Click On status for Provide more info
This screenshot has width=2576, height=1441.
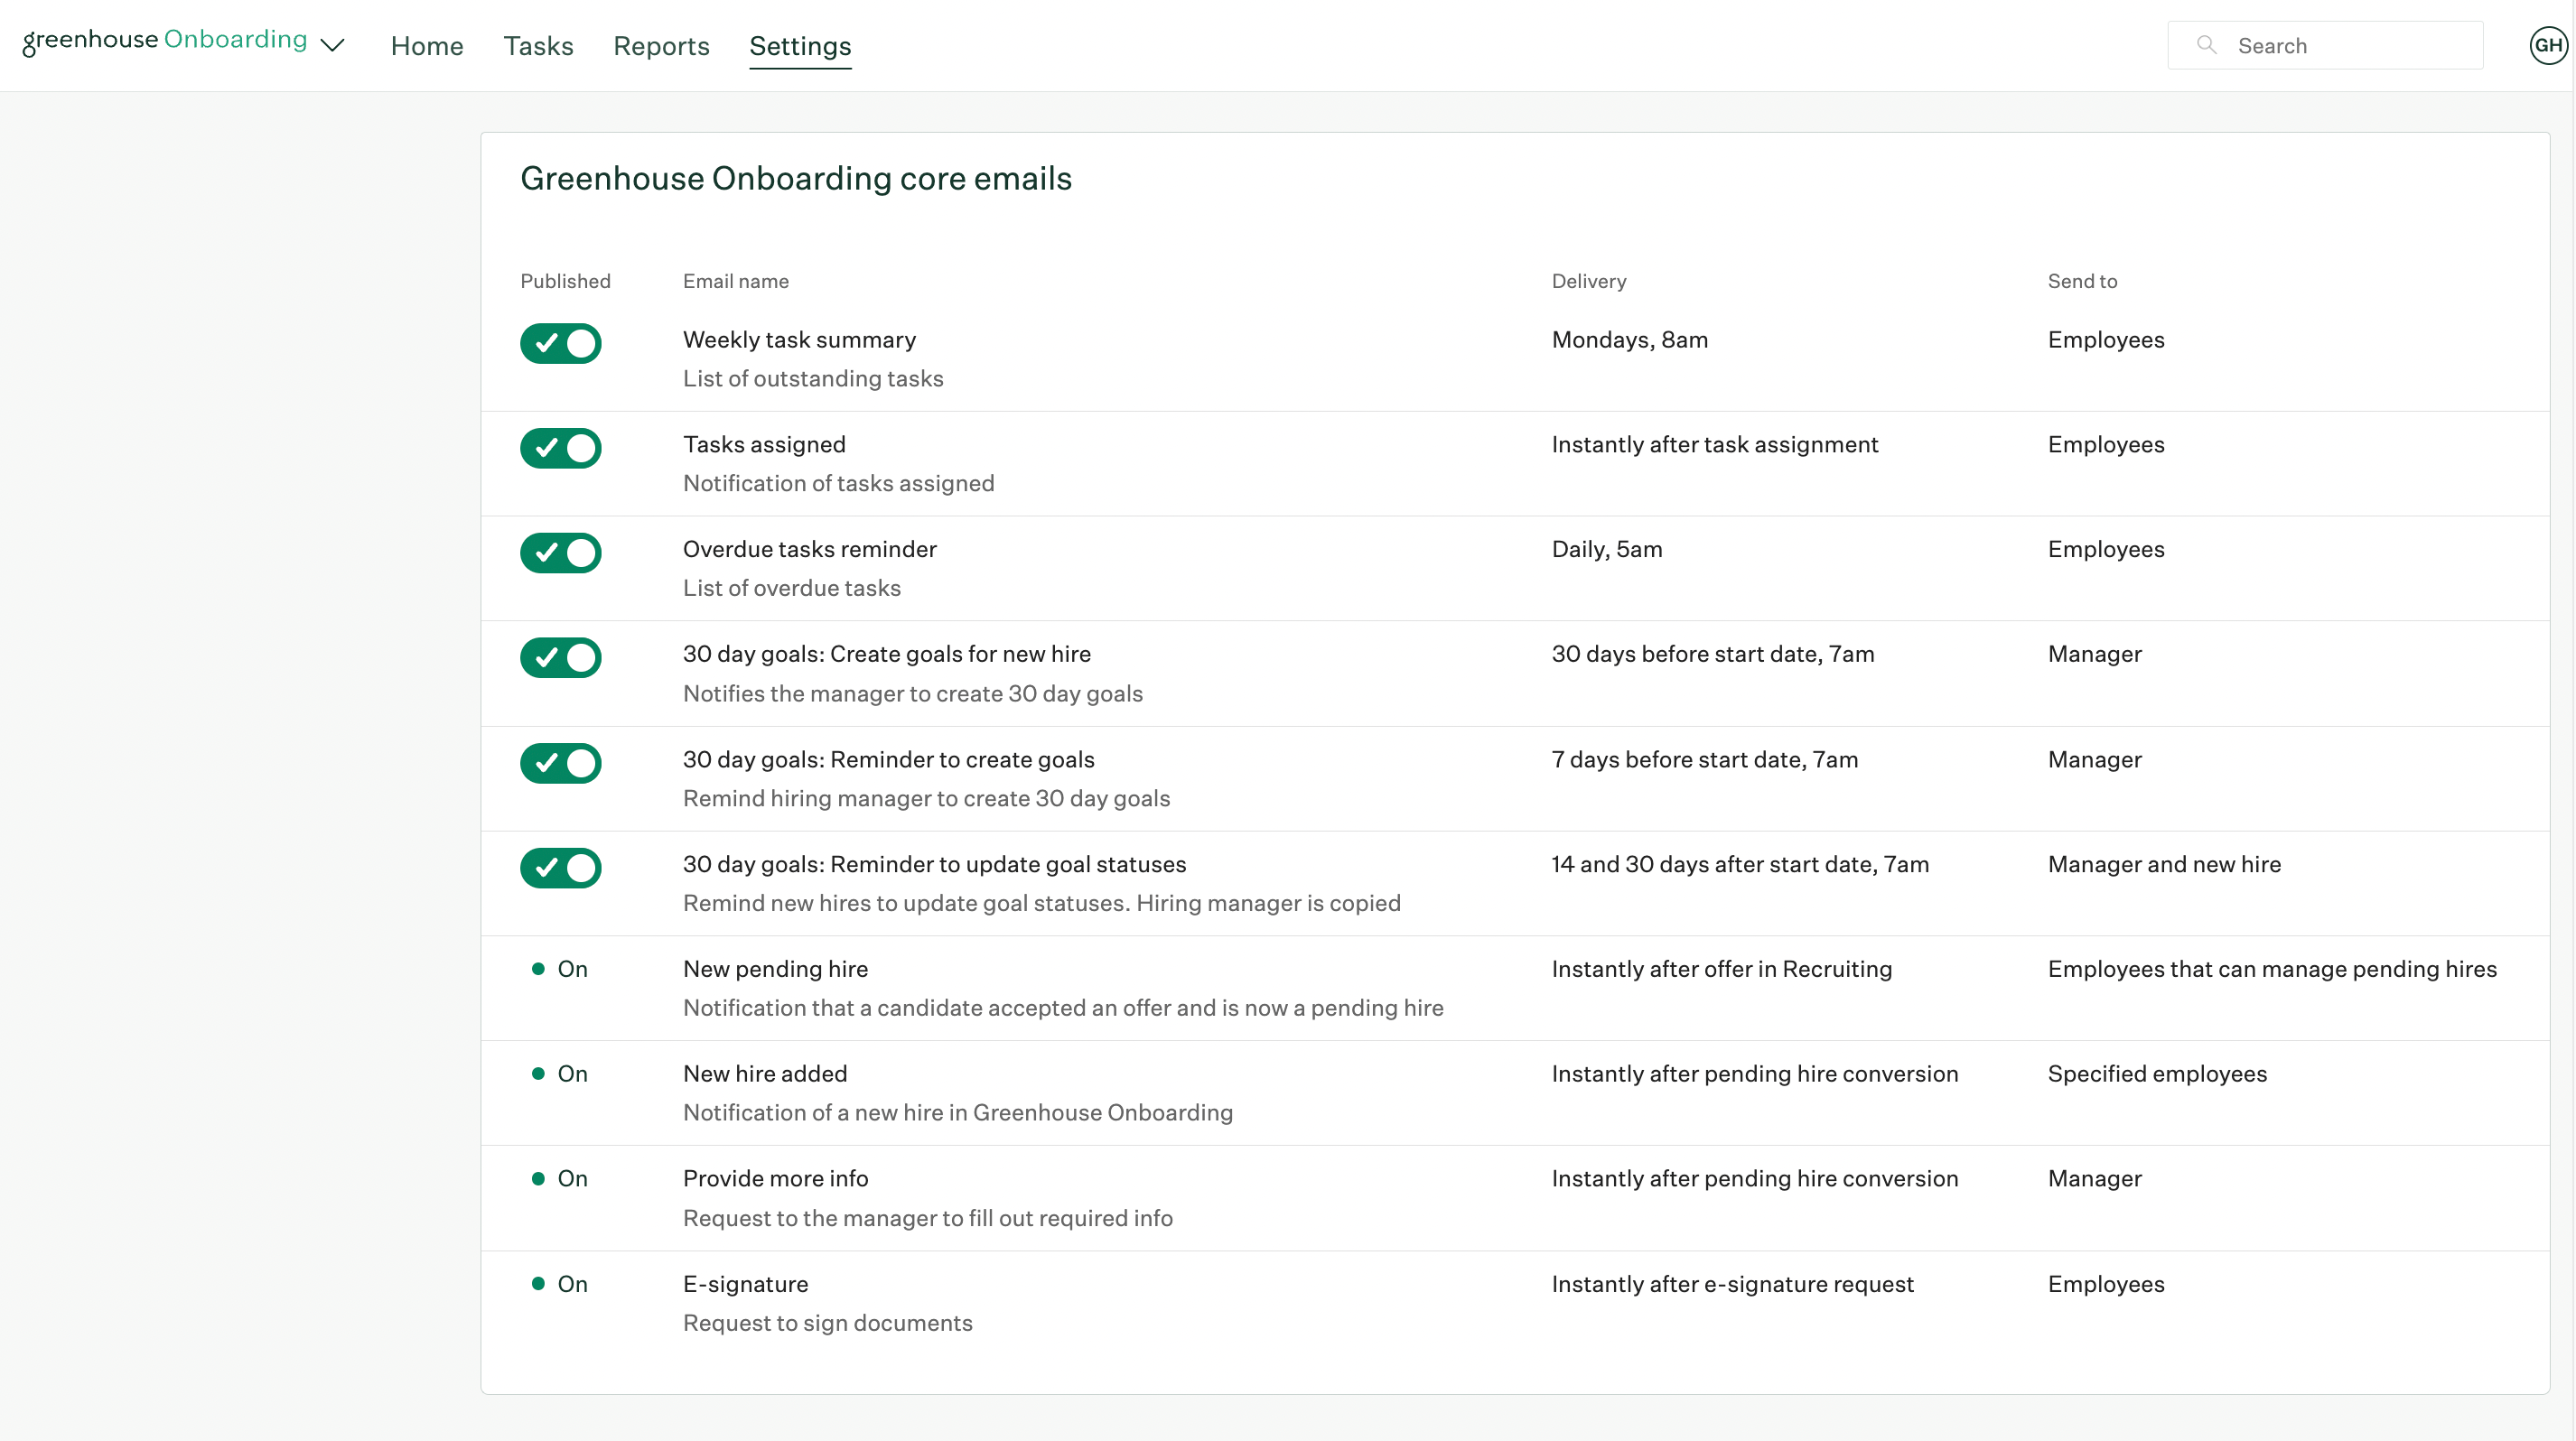pos(560,1179)
